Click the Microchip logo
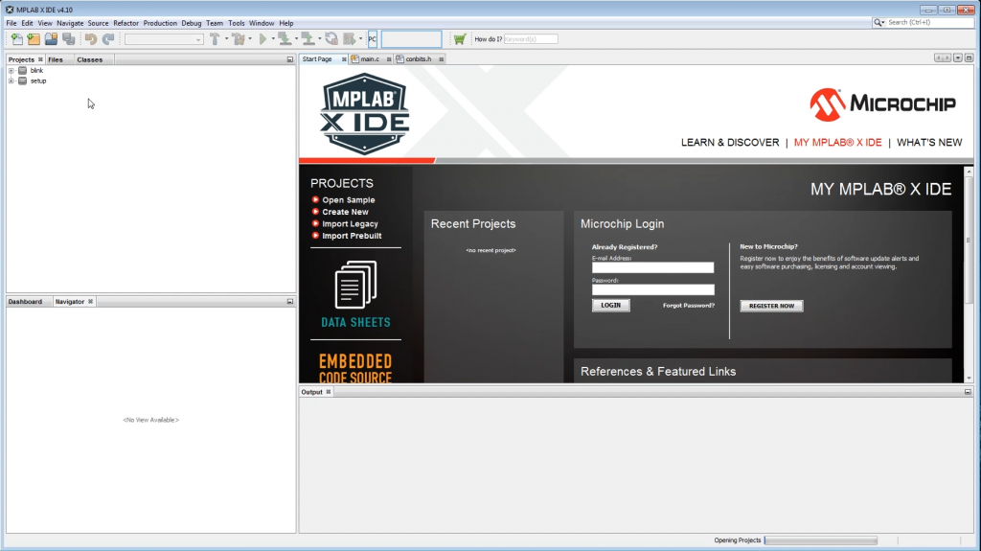 [x=882, y=103]
